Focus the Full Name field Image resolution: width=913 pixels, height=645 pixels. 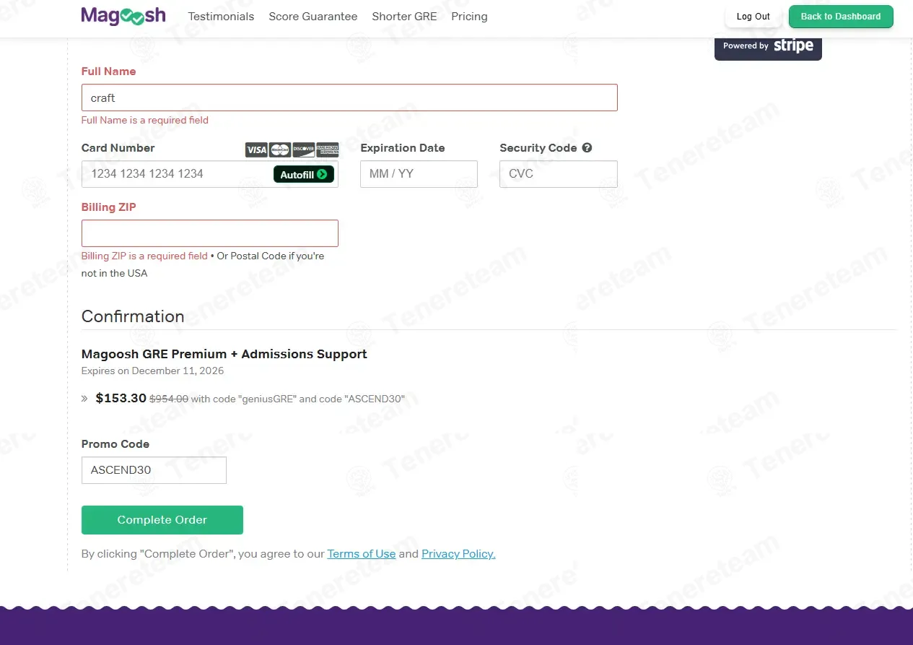(x=349, y=98)
